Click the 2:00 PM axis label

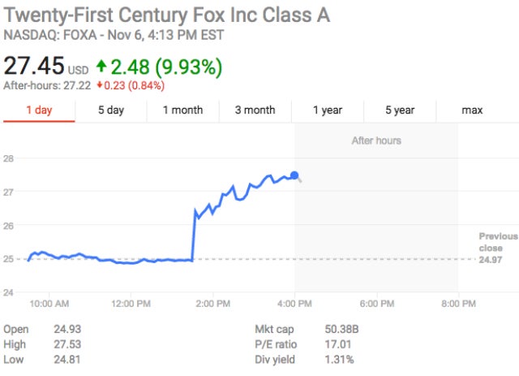coord(214,304)
